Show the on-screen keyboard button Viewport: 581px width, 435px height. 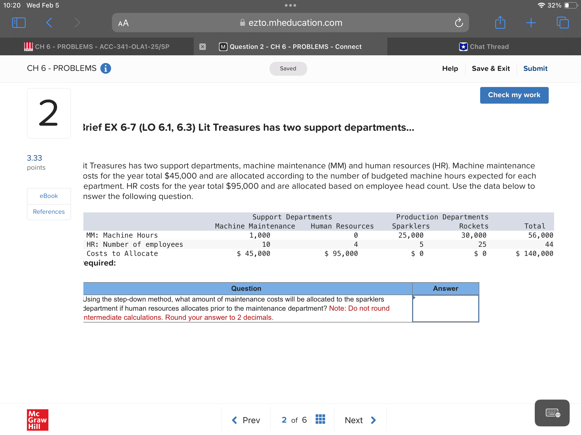click(x=552, y=413)
